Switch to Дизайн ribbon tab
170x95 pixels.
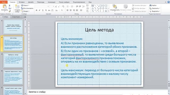[31, 2]
